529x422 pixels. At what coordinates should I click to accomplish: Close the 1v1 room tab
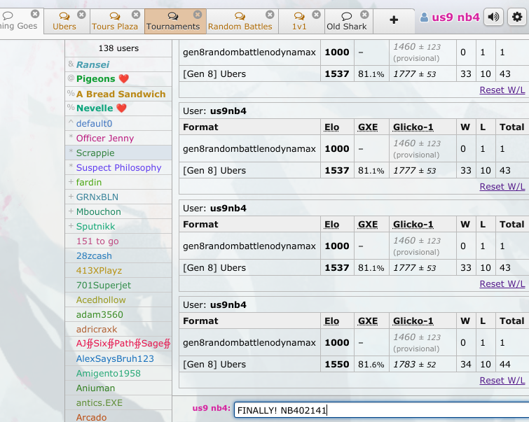316,15
